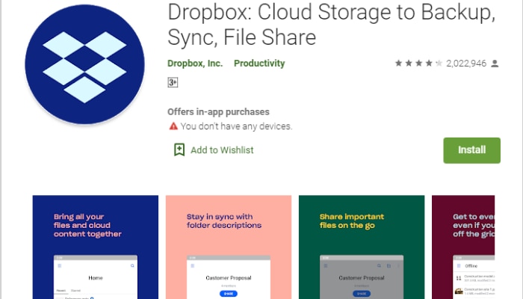
Task: Click the Add to Wishlist text
Action: tap(222, 150)
